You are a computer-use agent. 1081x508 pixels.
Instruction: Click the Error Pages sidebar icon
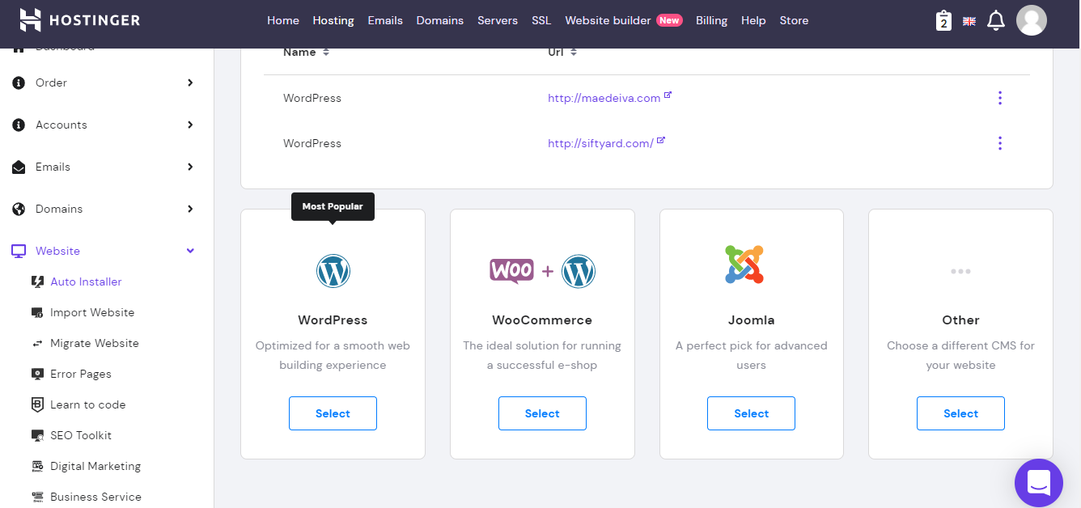coord(37,374)
